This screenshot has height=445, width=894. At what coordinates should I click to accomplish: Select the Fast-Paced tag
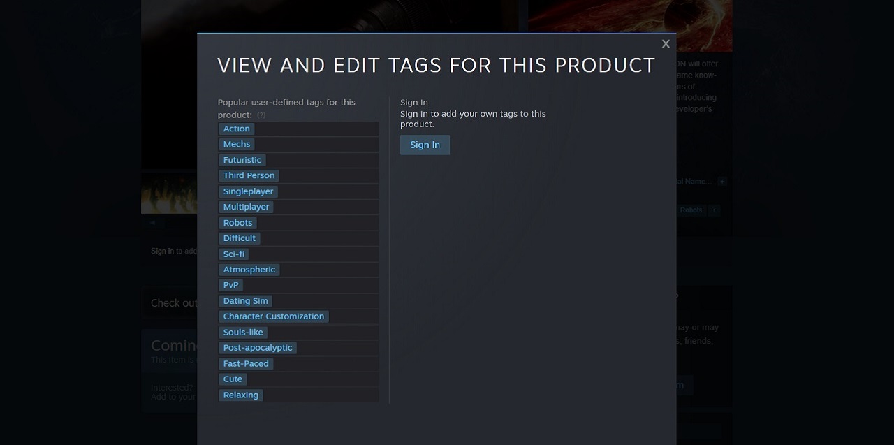246,364
